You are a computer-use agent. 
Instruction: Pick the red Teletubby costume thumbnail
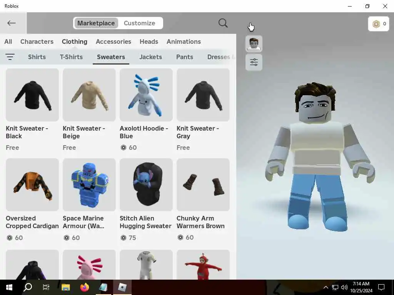(x=203, y=265)
